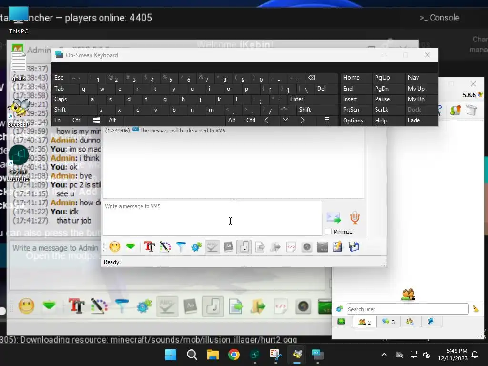Toggle the left Shift key on the keyboard
The image size is (488, 366).
click(x=74, y=110)
